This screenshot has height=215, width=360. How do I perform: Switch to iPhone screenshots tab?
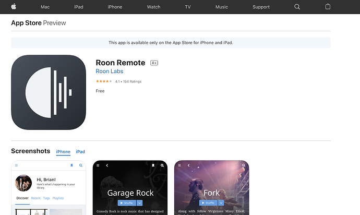pyautogui.click(x=63, y=152)
